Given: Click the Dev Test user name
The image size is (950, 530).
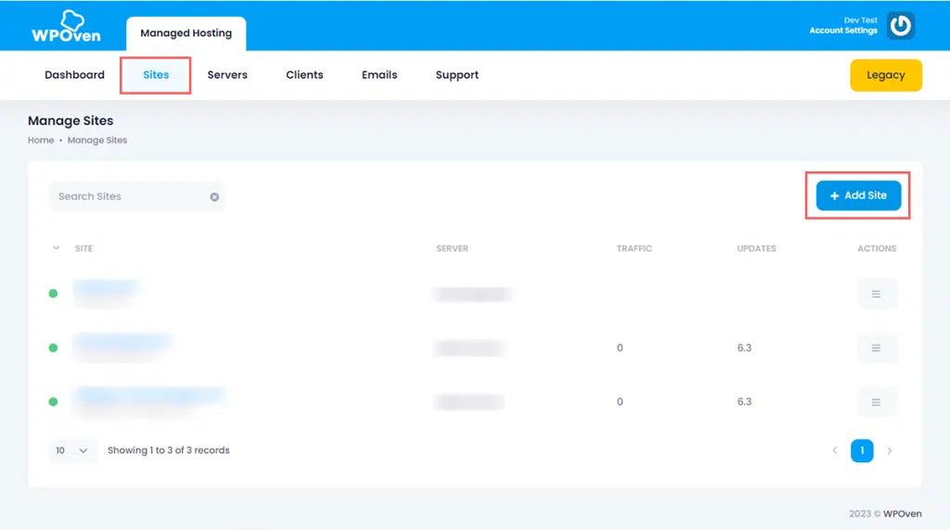Looking at the screenshot, I should coord(860,20).
